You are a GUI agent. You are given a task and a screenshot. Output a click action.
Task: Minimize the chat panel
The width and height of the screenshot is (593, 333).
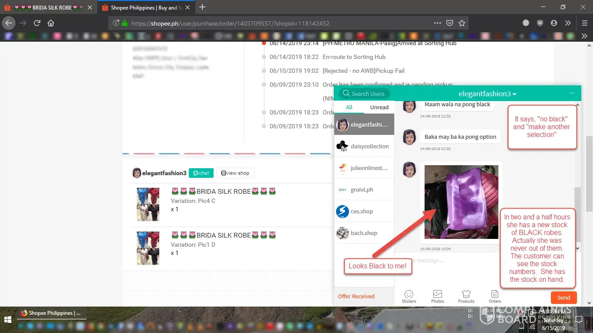[572, 93]
